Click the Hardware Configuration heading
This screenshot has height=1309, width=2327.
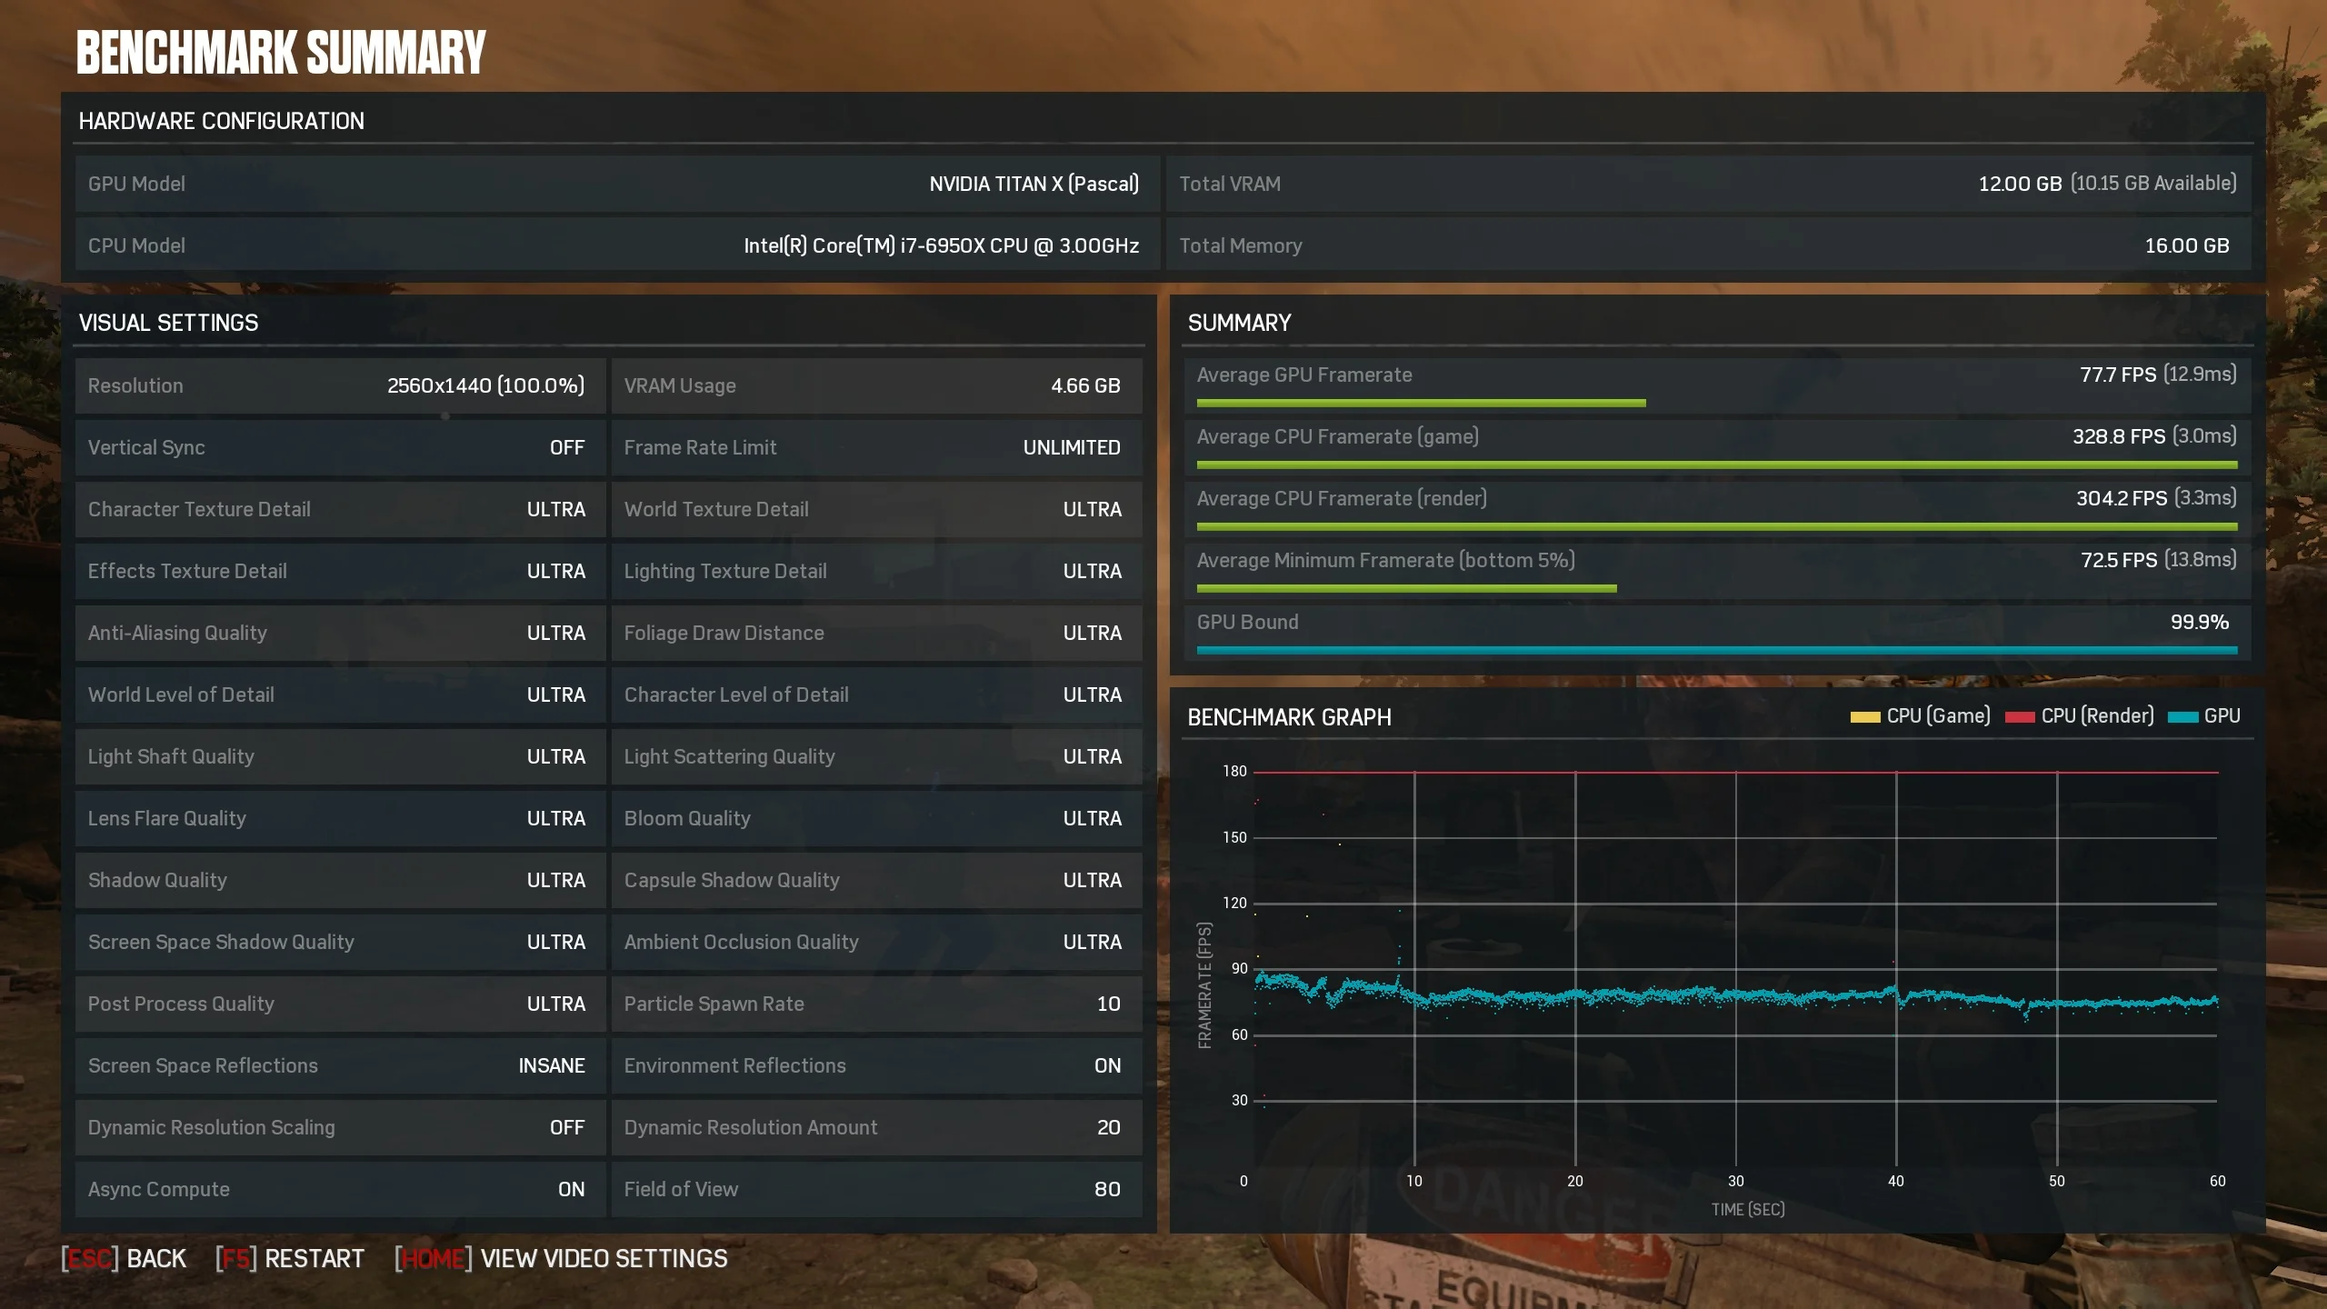[221, 121]
